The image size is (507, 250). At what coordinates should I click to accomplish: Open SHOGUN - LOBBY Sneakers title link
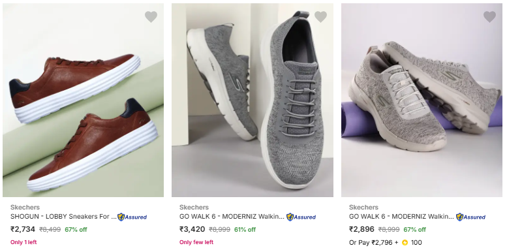[63, 217]
